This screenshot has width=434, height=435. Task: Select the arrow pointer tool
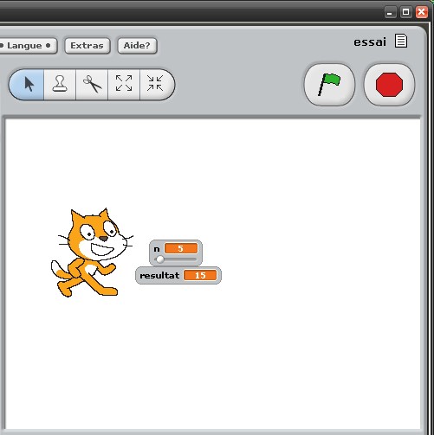pyautogui.click(x=27, y=85)
